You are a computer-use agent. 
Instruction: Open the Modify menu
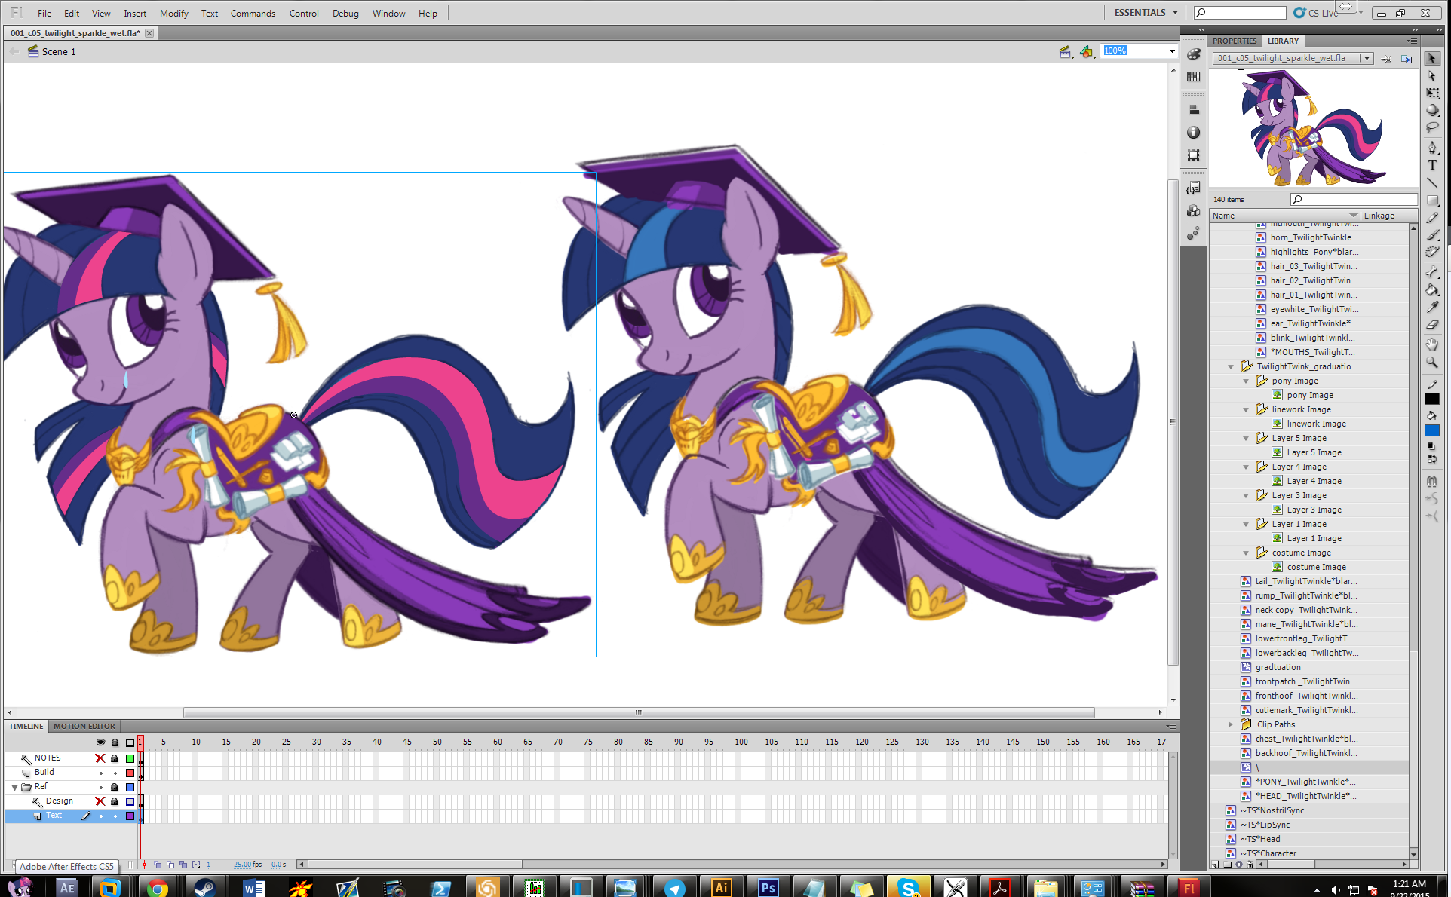pos(173,14)
